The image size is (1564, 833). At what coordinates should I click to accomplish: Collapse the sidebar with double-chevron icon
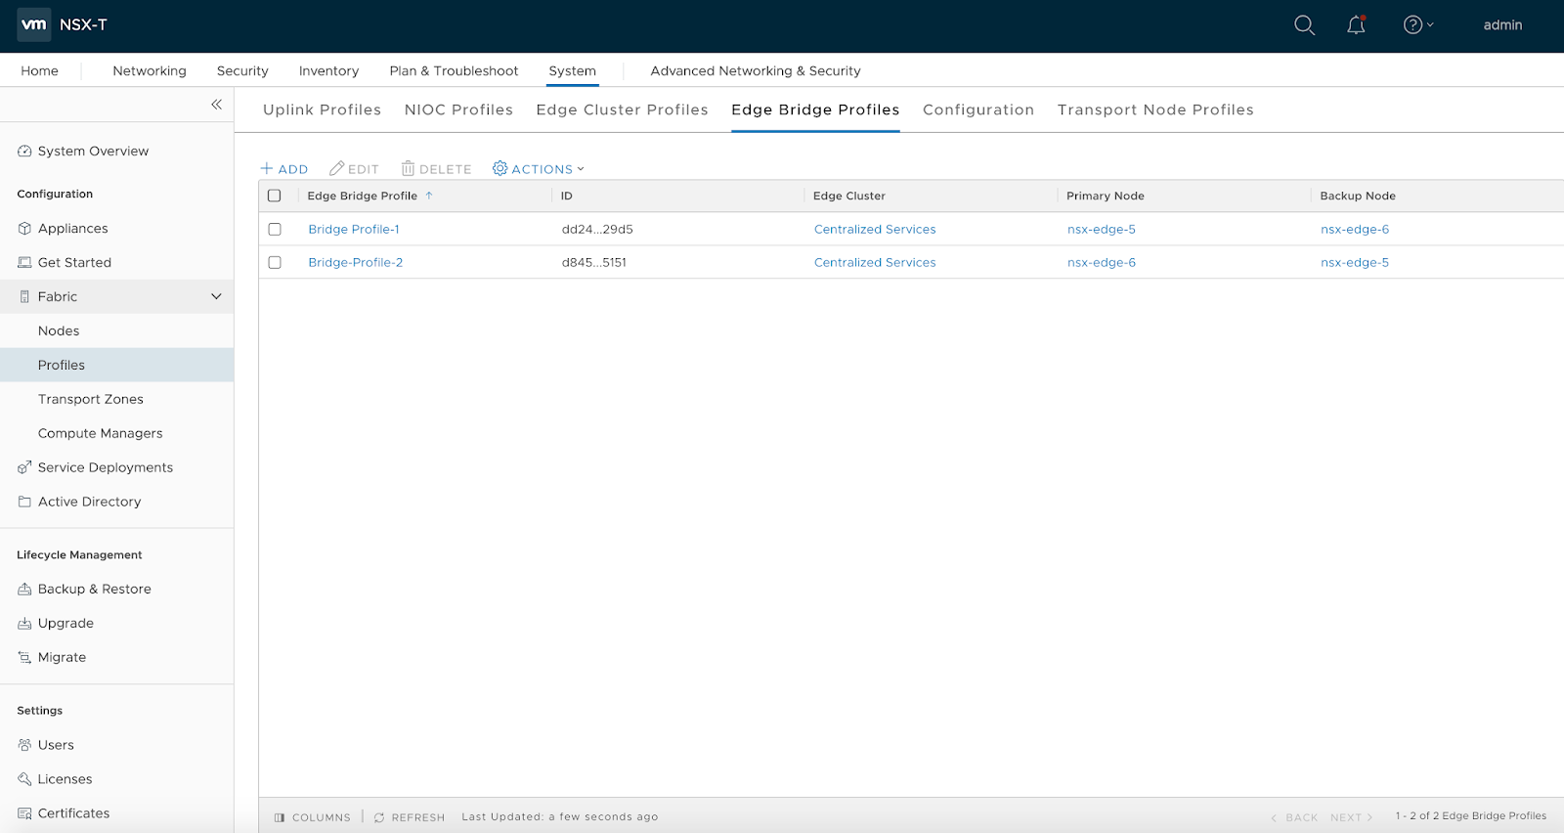pyautogui.click(x=216, y=105)
